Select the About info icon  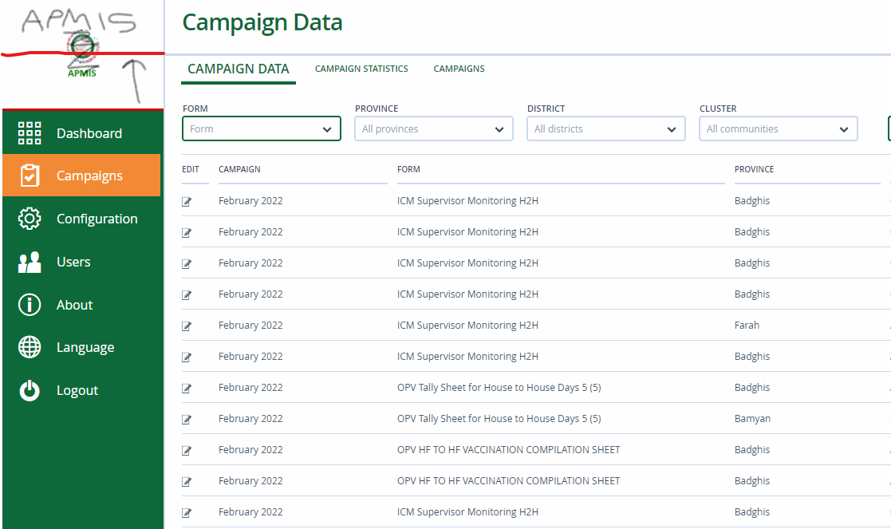coord(29,304)
